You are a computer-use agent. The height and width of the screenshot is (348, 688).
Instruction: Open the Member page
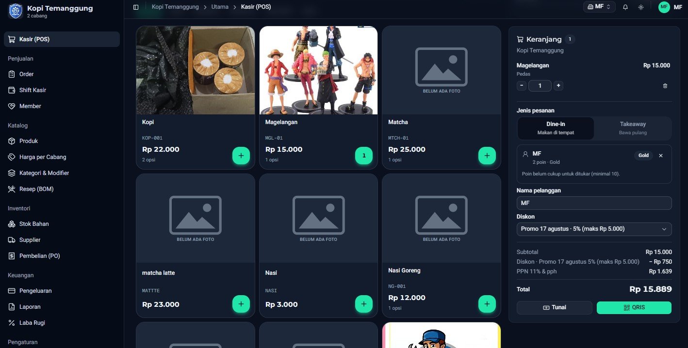point(62,106)
